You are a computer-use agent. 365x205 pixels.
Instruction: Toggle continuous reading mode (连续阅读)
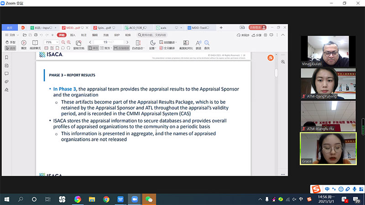click(x=121, y=48)
